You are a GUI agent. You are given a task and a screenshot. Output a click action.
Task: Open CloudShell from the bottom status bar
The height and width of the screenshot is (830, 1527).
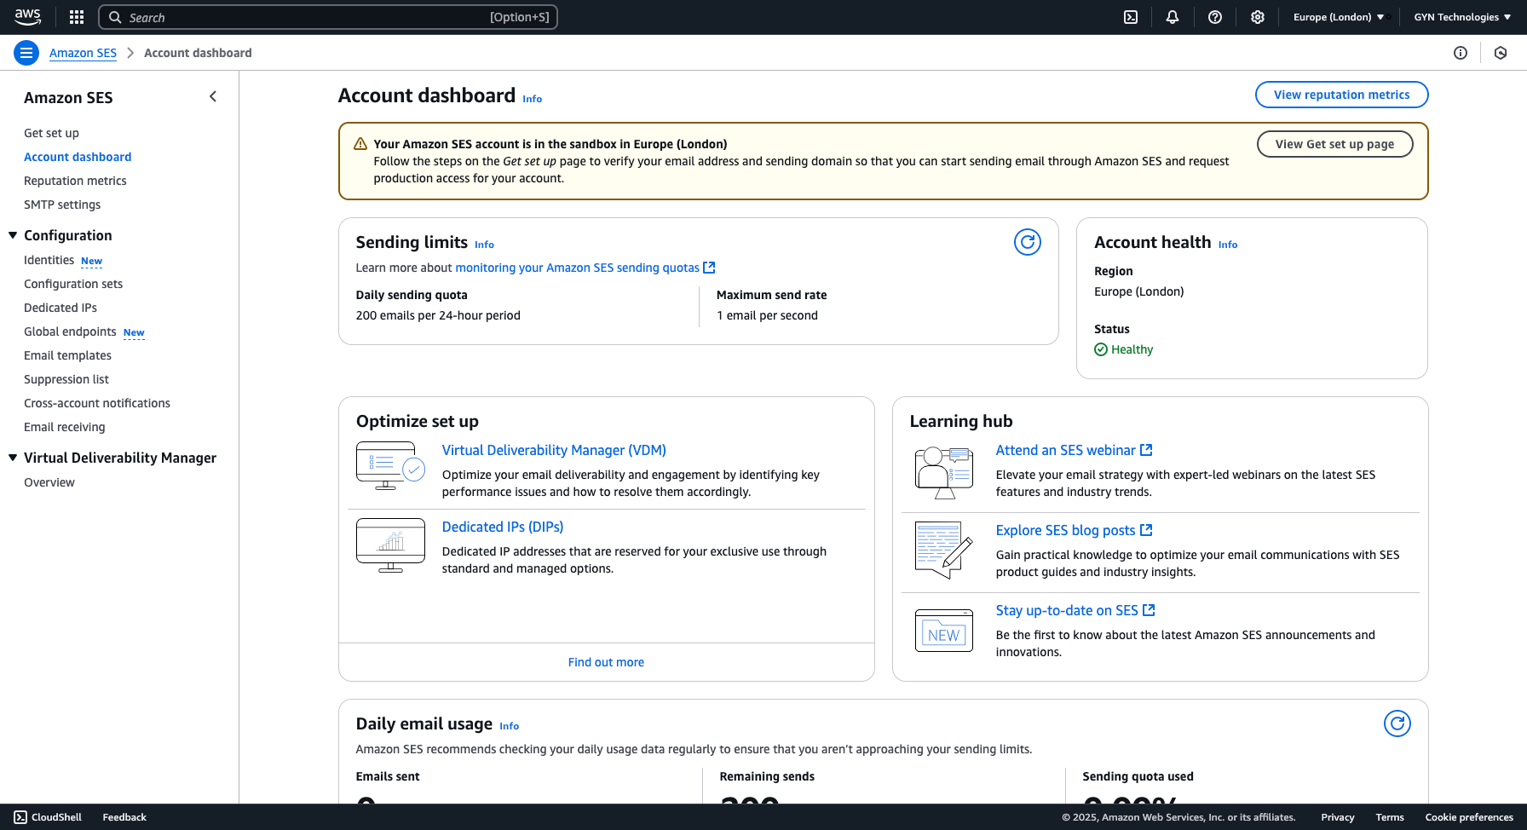tap(48, 816)
